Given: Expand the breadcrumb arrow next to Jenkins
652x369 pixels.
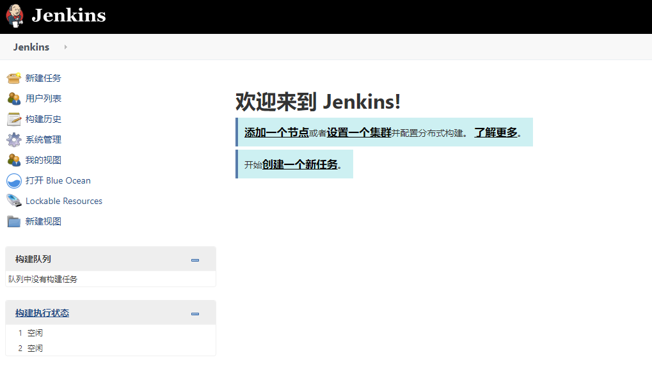Looking at the screenshot, I should [65, 47].
